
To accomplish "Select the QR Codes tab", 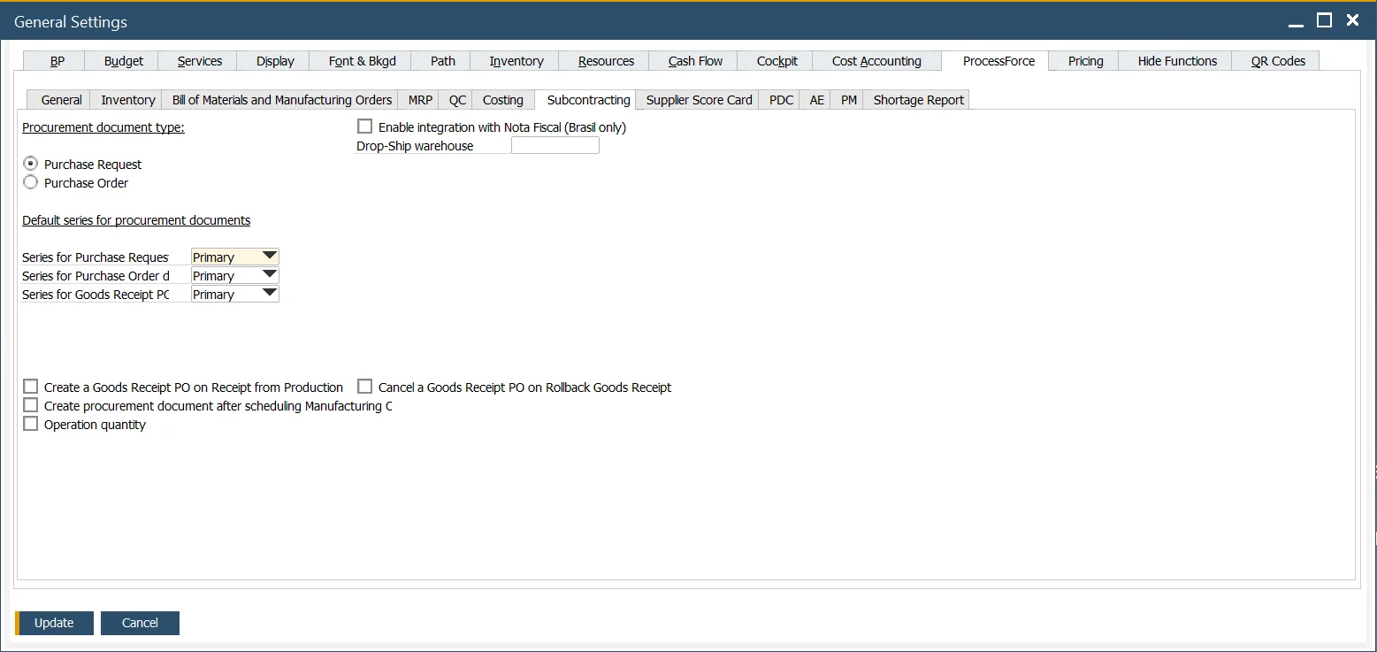I will coord(1275,60).
